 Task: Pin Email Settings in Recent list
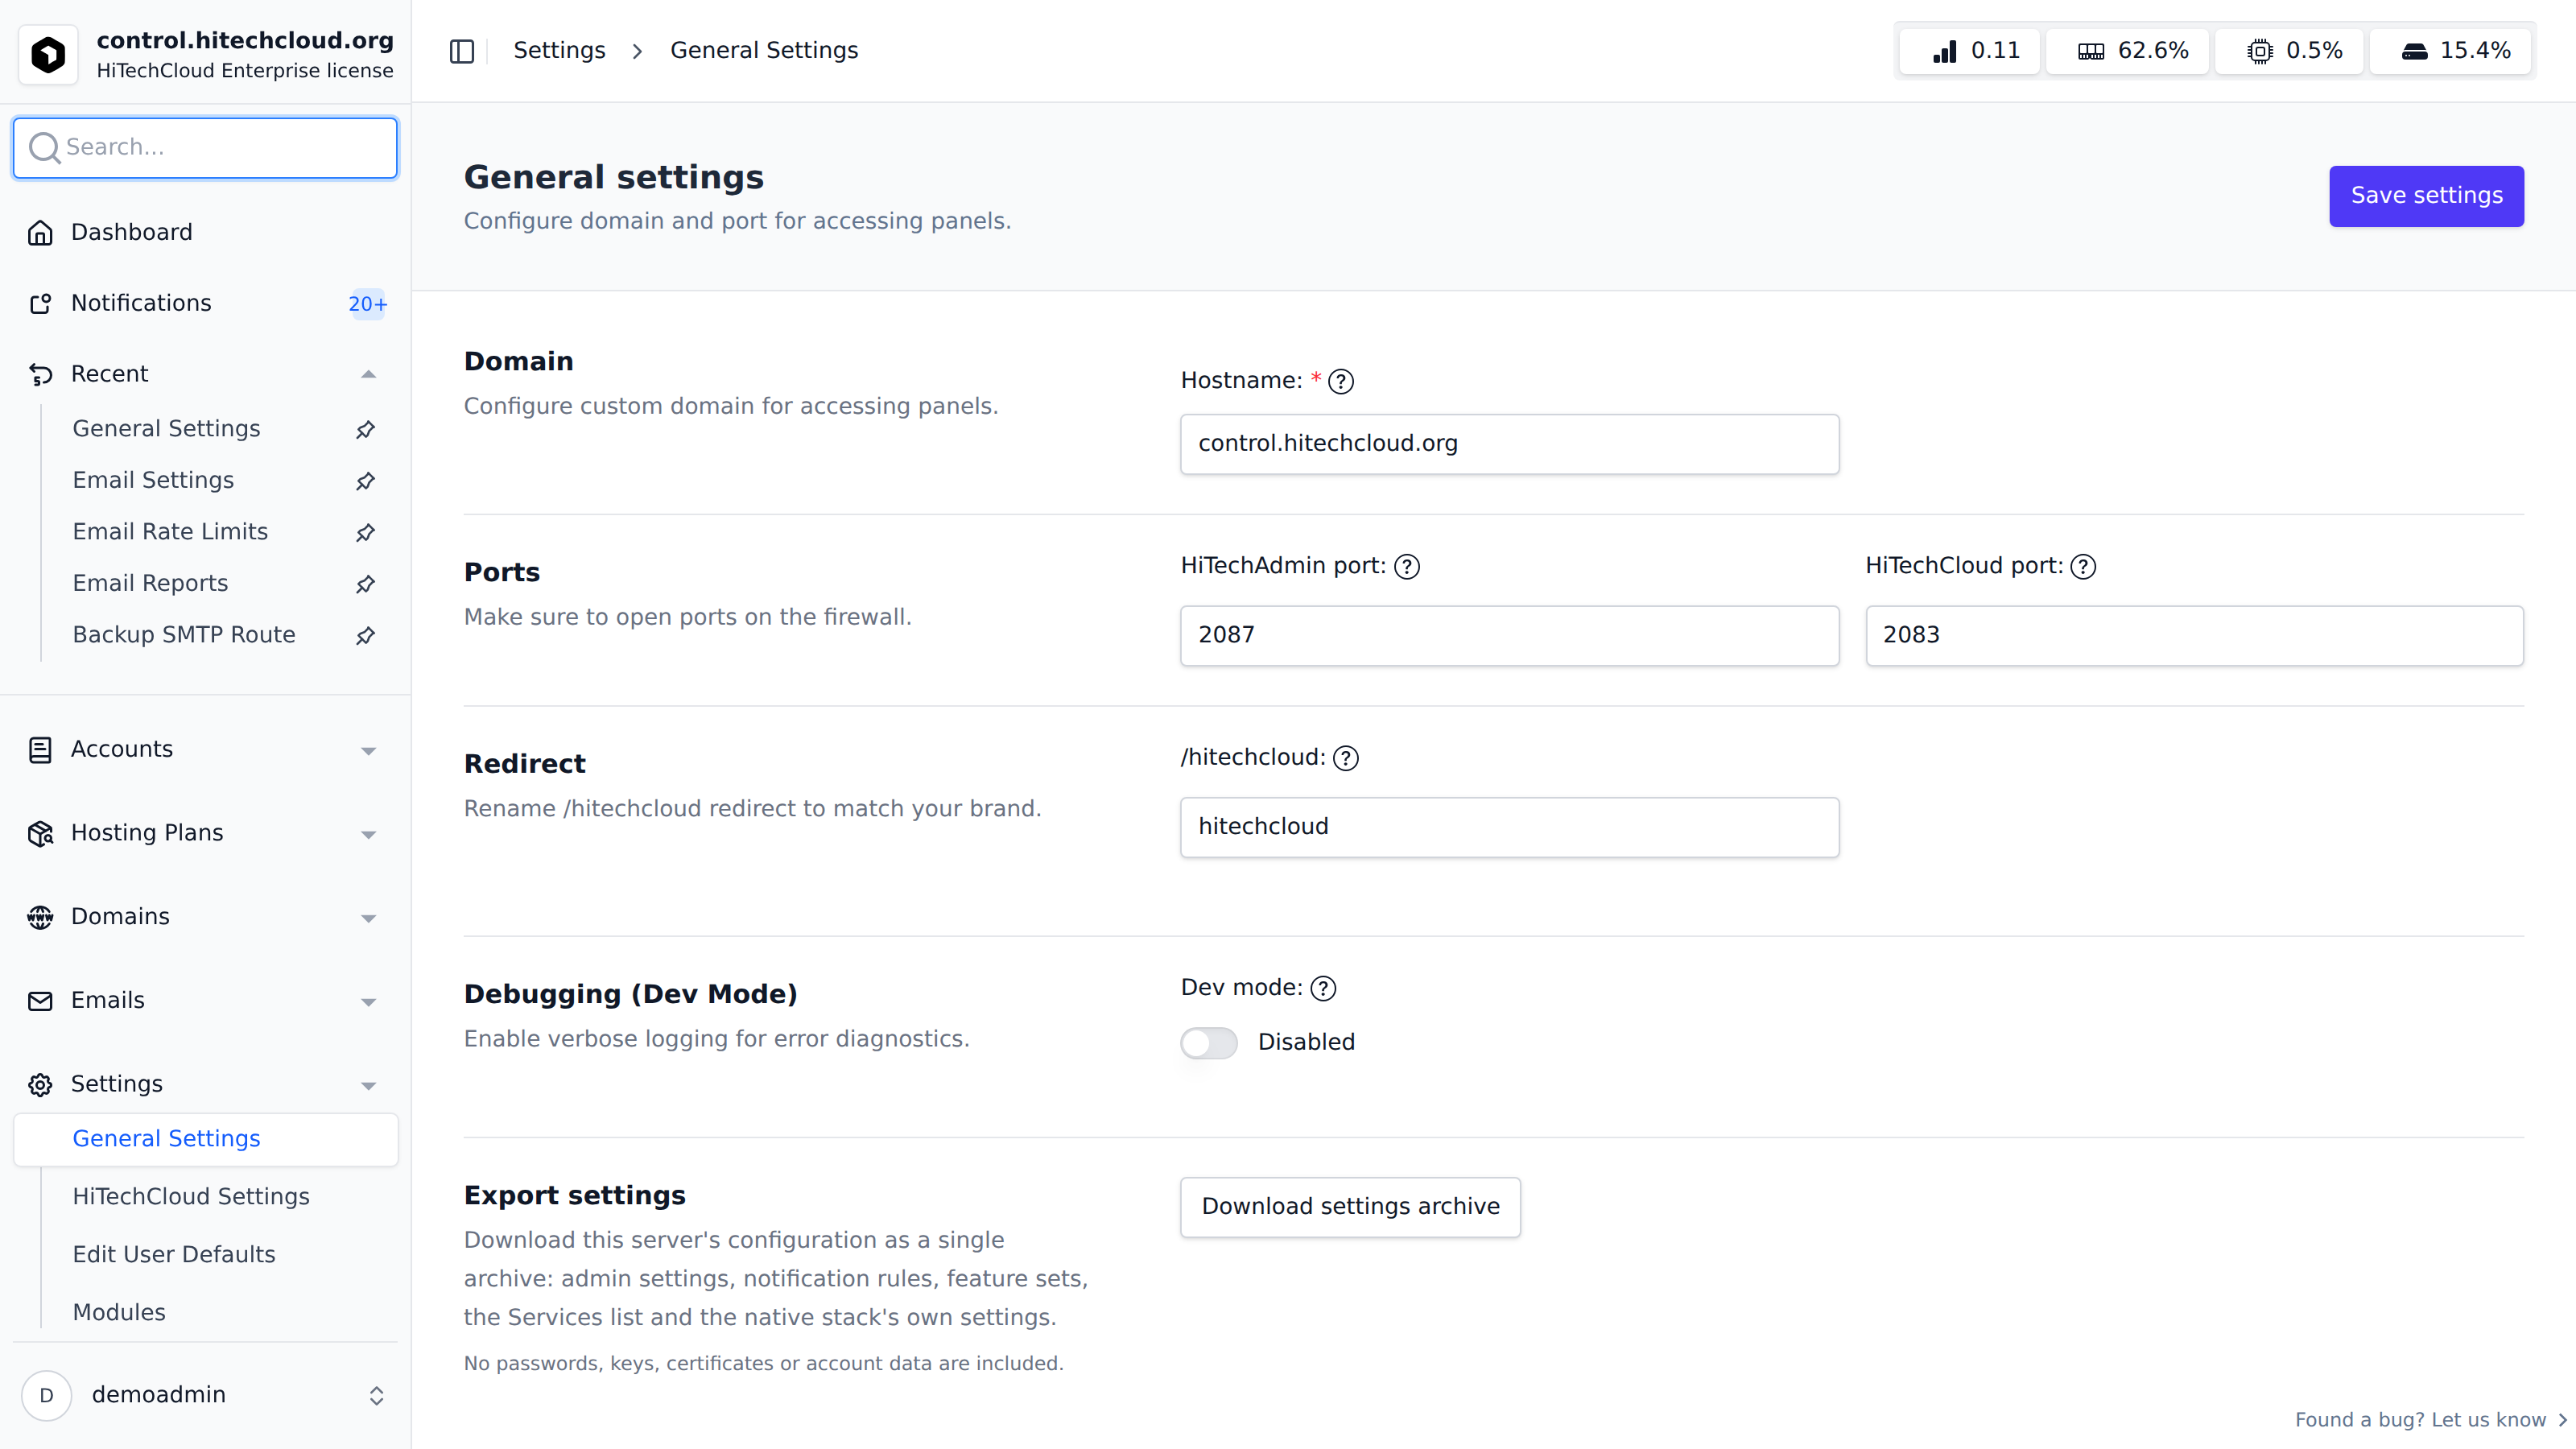[365, 481]
